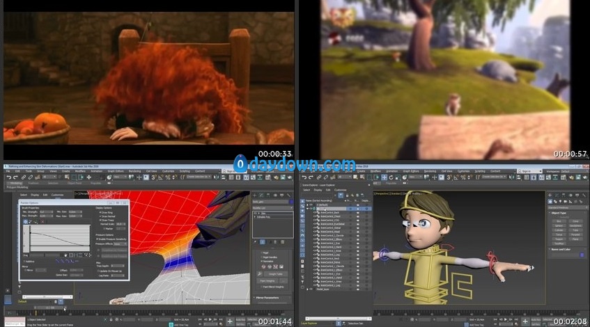Expand the 0 (default) layer in Layer Explorer
The height and width of the screenshot is (327, 590).
point(307,205)
